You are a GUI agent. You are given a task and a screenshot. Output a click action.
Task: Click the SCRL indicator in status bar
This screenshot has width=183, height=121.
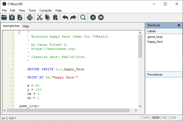[x=173, y=118]
